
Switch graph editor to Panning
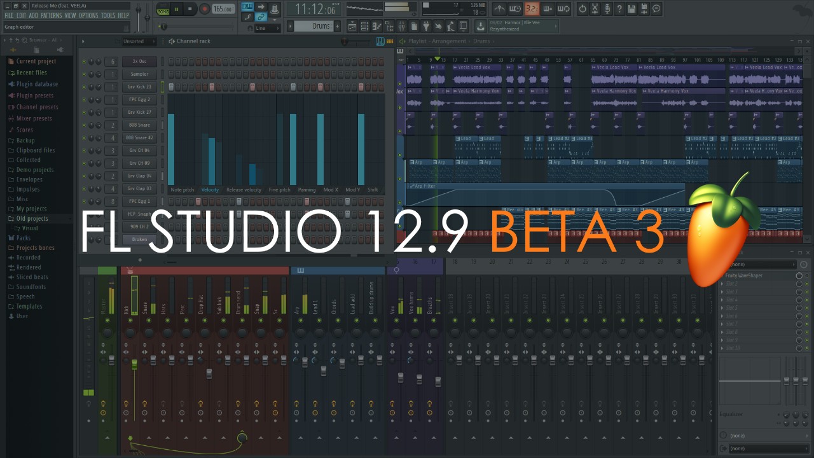307,190
